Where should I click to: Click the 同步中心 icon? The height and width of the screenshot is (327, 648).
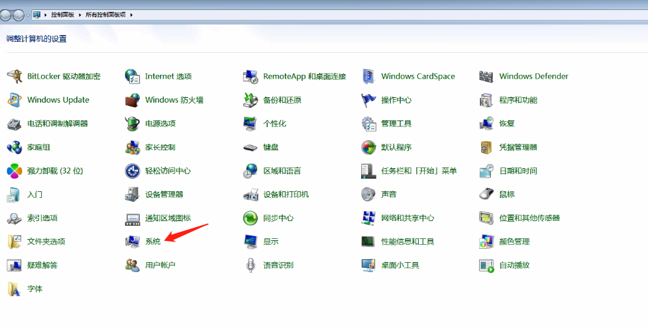[x=250, y=218]
